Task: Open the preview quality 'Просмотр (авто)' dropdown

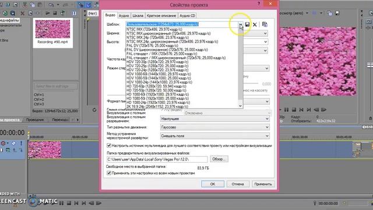Action: pos(307,13)
